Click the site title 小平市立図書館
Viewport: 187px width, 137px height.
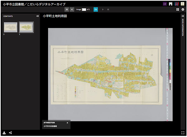[x=13, y=4]
